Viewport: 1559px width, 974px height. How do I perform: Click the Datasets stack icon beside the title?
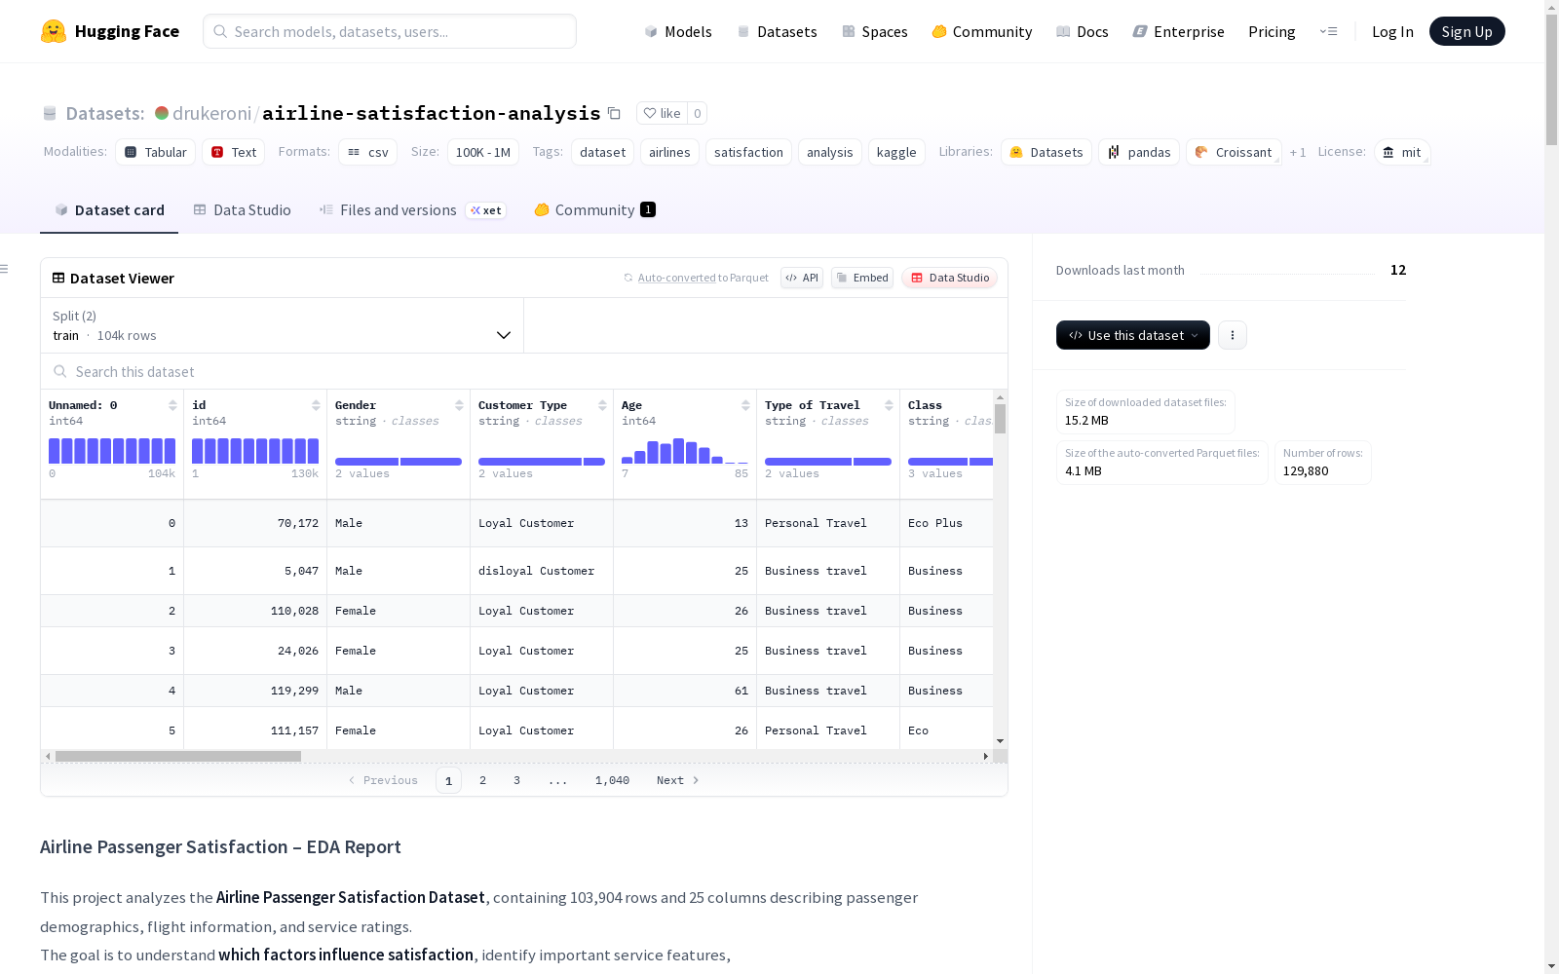coord(50,113)
